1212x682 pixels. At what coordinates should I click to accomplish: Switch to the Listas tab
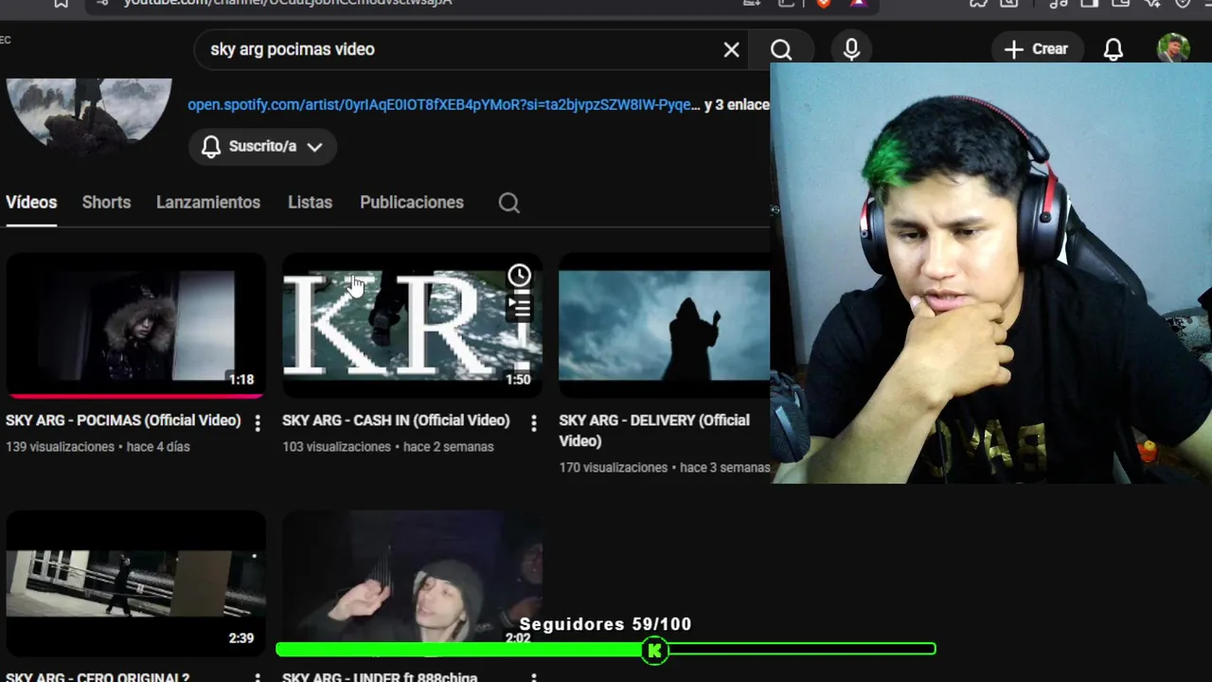[x=310, y=203]
